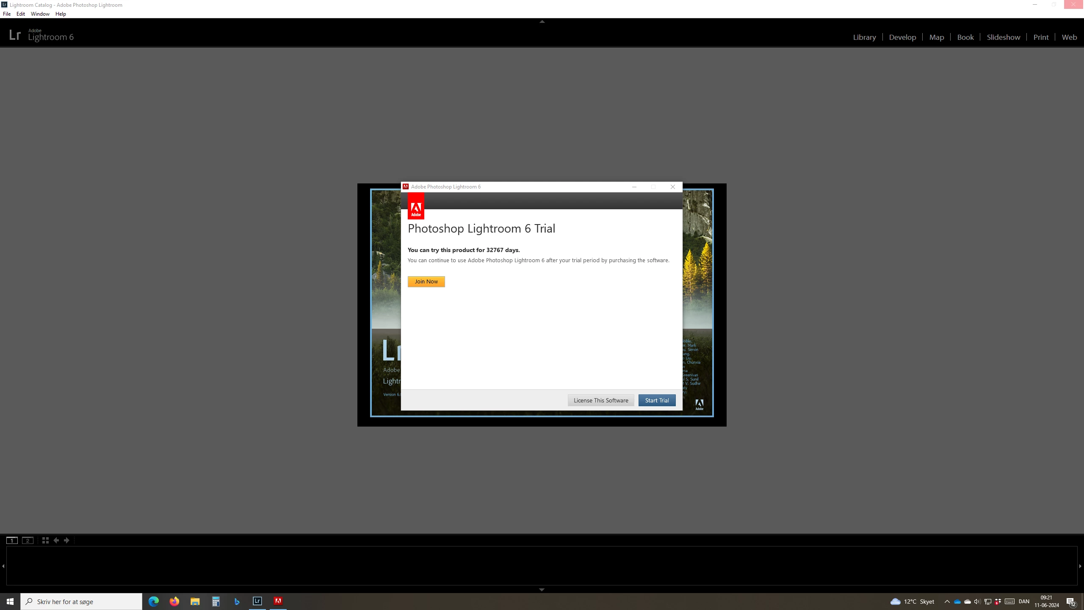
Task: Open the Help menu
Action: point(61,14)
